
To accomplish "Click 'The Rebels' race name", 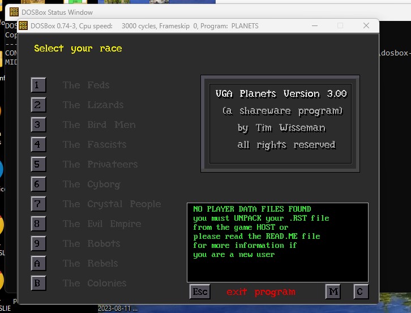I will tap(90, 263).
